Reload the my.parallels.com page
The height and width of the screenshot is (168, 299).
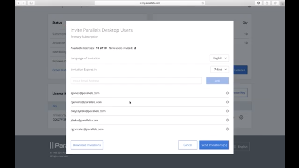(x=203, y=3)
